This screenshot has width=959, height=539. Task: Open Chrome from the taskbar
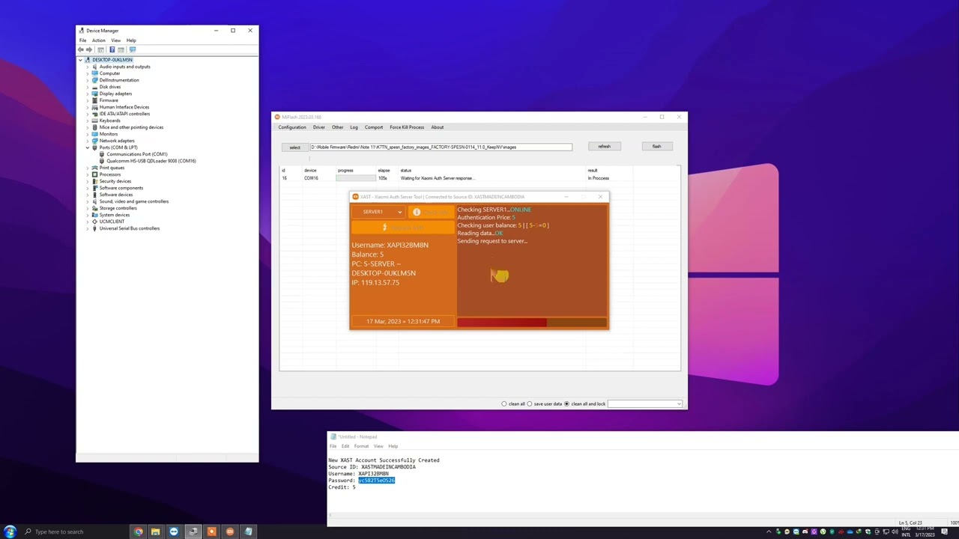[138, 532]
